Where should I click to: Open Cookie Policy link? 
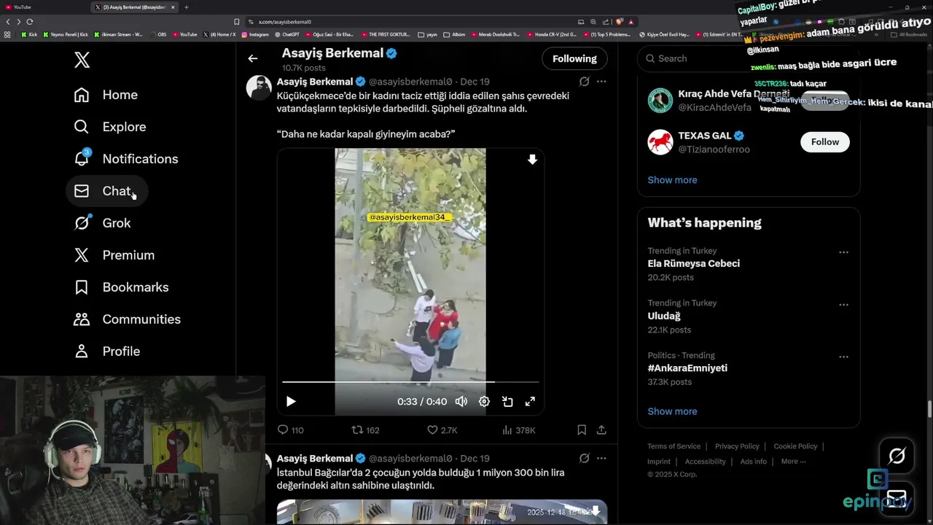point(795,446)
